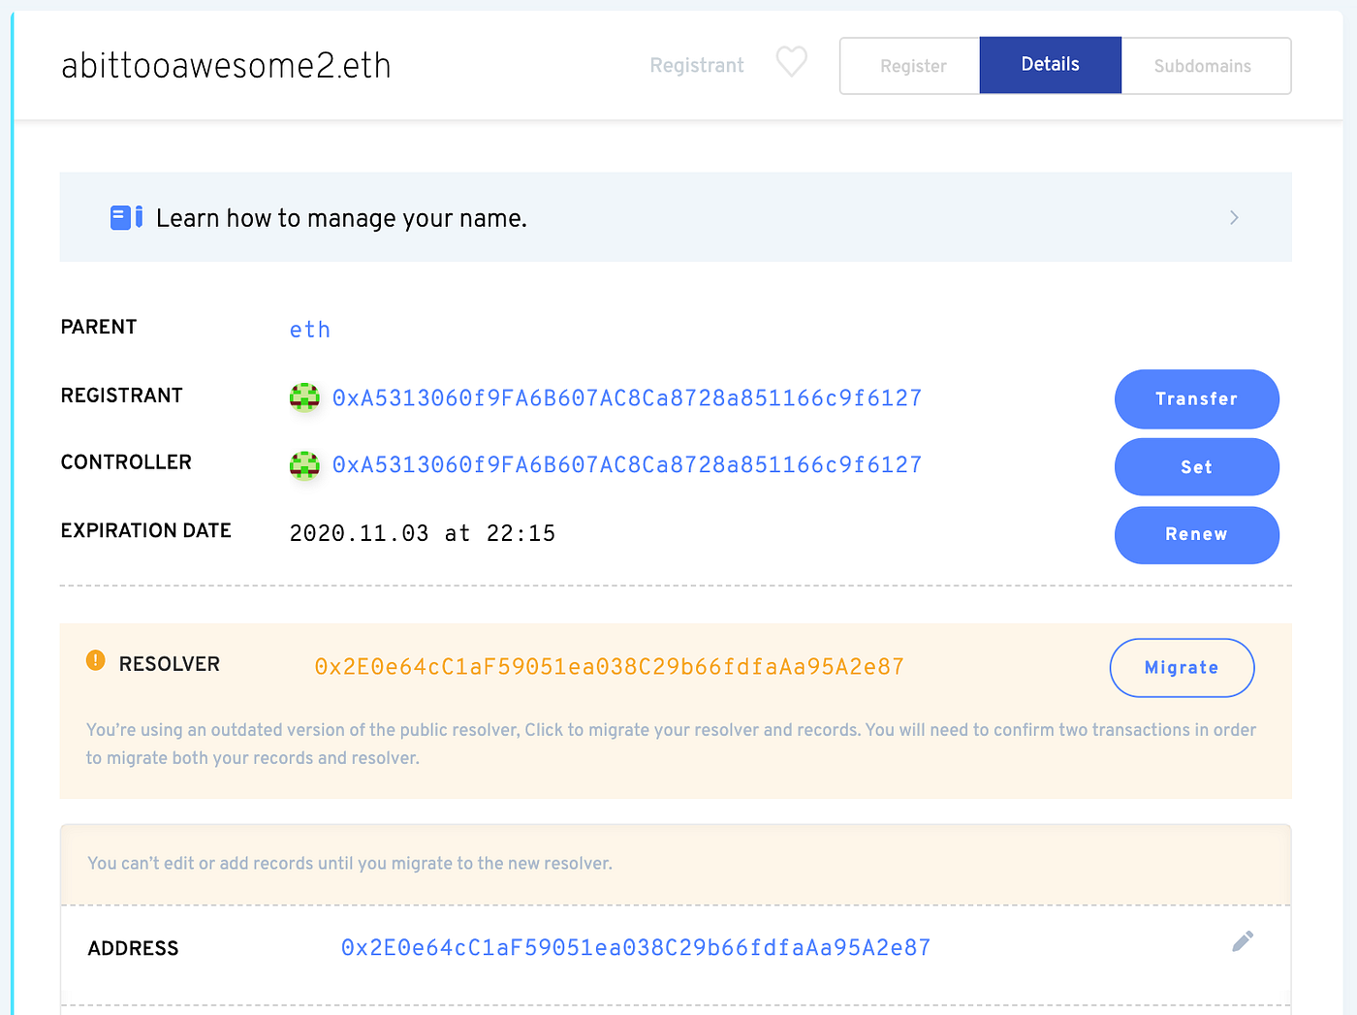The height and width of the screenshot is (1015, 1357).
Task: Click the EXPIRATION DATE label
Action: pos(146,530)
